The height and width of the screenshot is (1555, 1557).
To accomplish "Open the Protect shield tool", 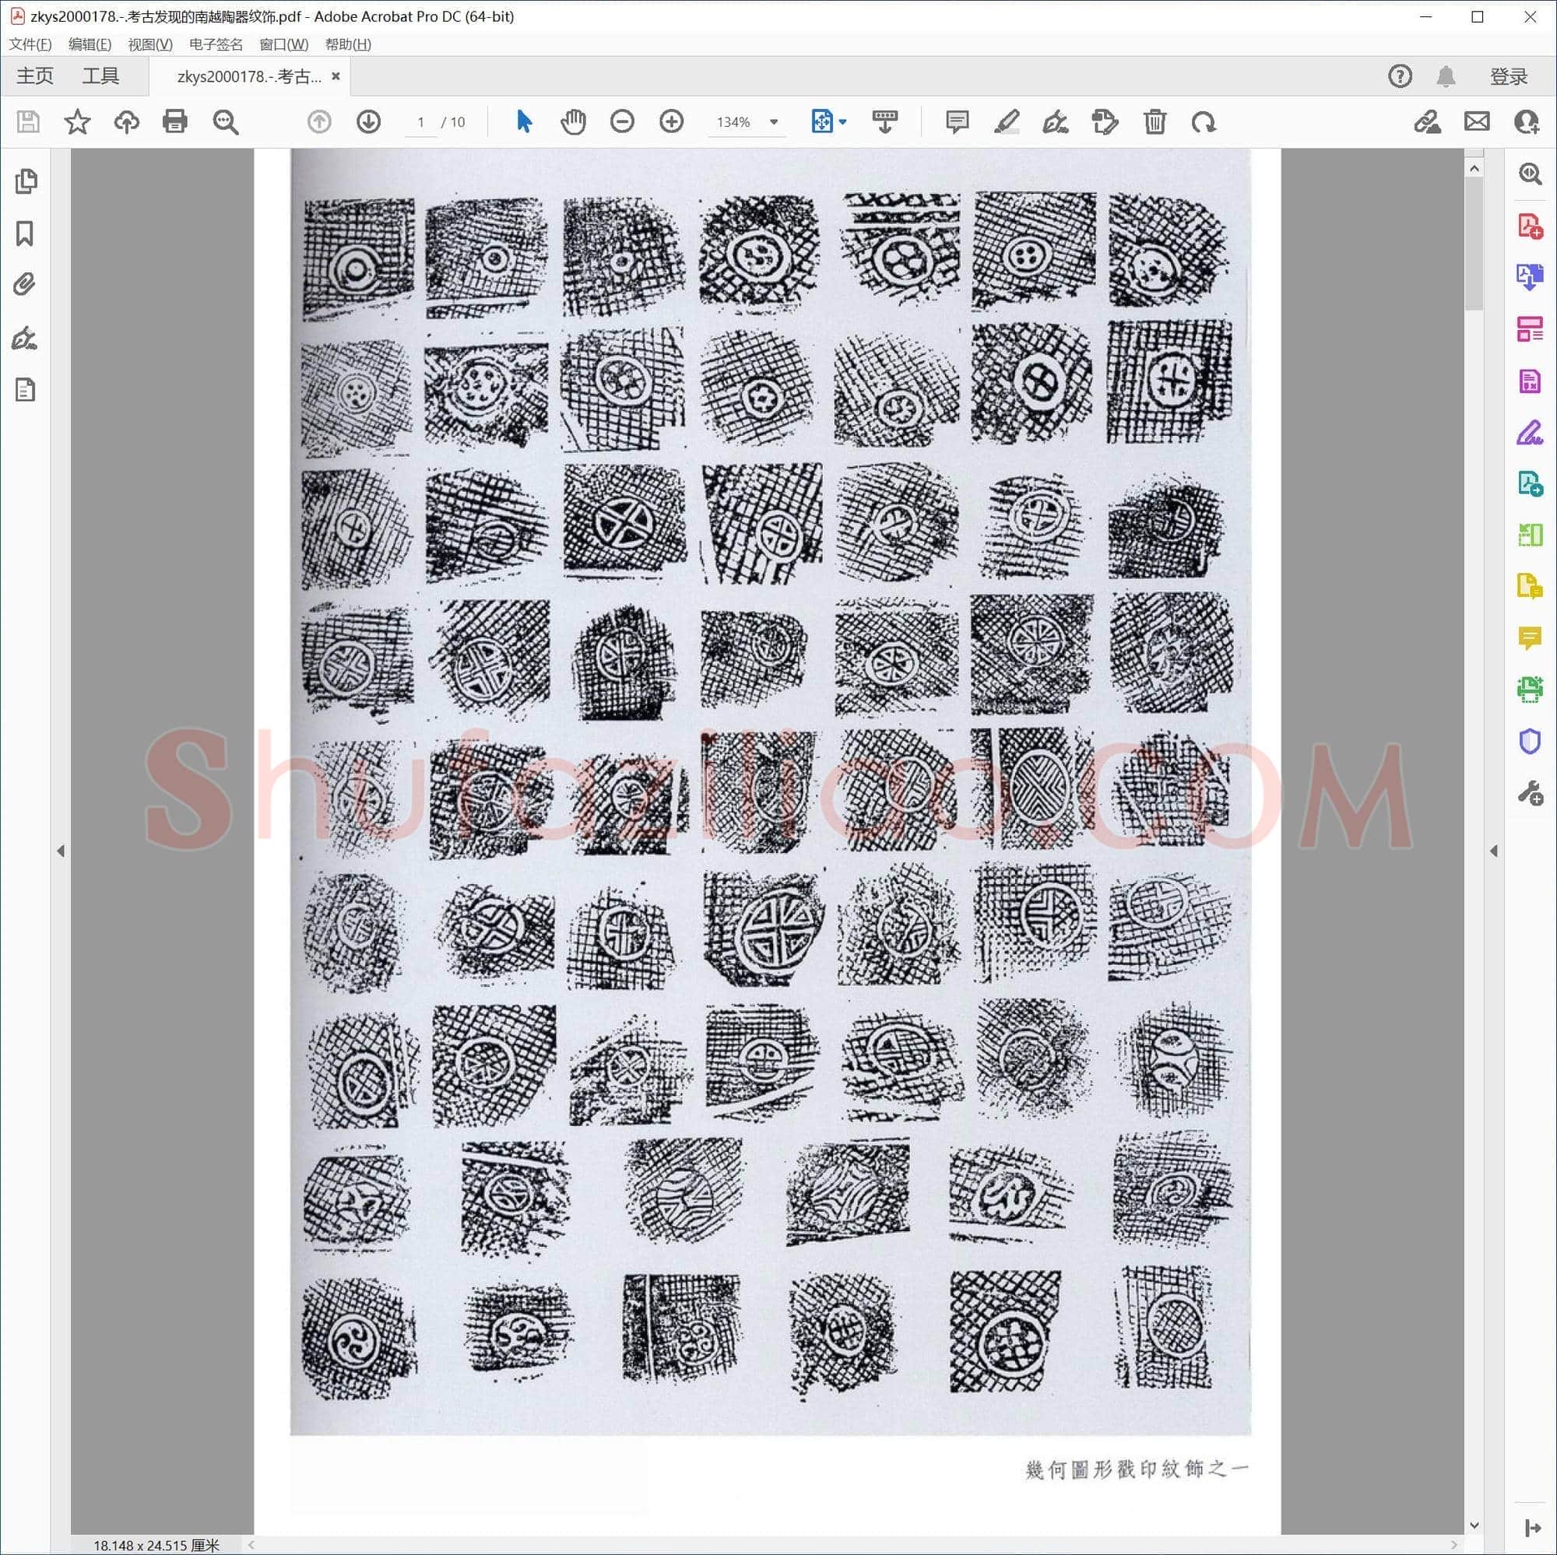I will pos(1530,741).
